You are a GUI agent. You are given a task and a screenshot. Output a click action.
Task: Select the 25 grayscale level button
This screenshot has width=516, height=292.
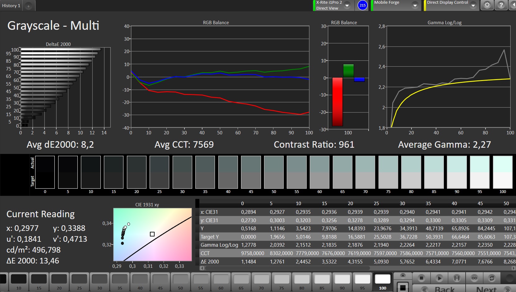point(79,282)
